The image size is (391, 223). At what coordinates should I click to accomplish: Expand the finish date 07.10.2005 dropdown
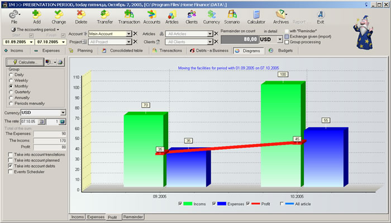coord(64,42)
